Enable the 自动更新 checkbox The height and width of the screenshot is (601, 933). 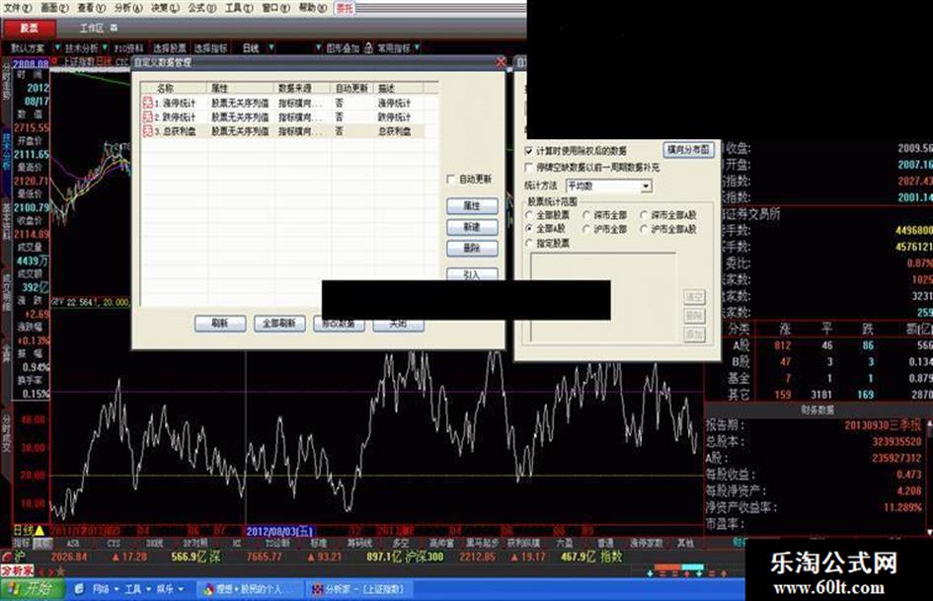(450, 179)
